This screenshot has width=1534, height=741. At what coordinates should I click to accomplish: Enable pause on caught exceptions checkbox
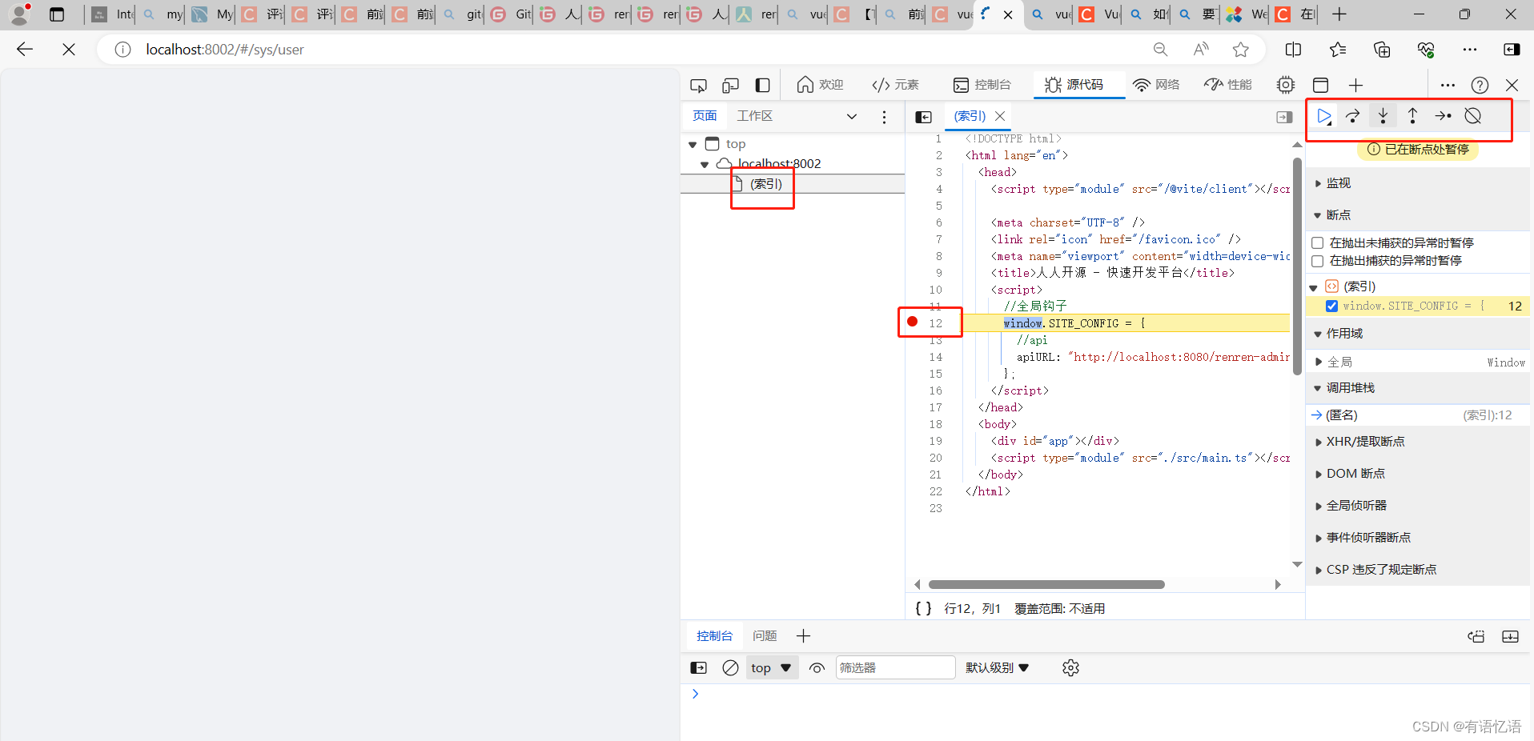click(1317, 261)
